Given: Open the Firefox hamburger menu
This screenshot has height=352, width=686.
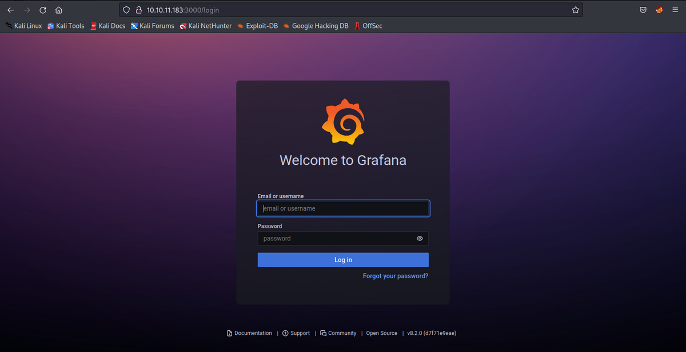Looking at the screenshot, I should (675, 10).
